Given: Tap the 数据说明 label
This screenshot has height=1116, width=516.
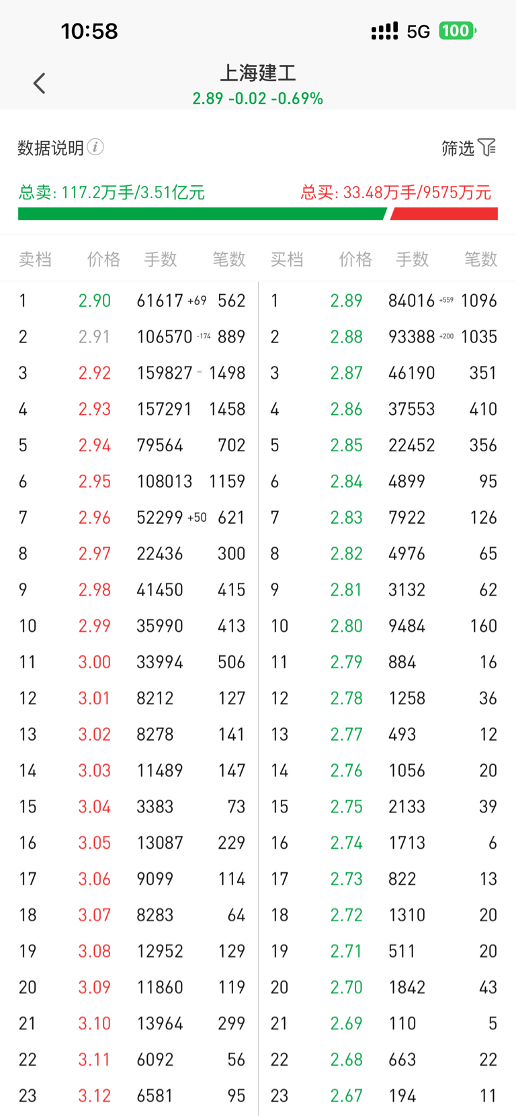Looking at the screenshot, I should (x=50, y=148).
